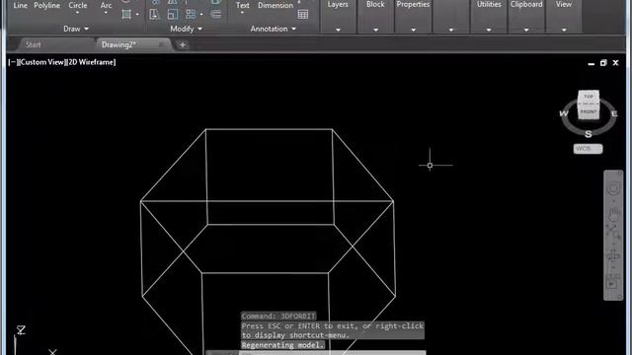Click the Table annotation icon
Viewport: 632px width, 355px height.
[x=303, y=15]
